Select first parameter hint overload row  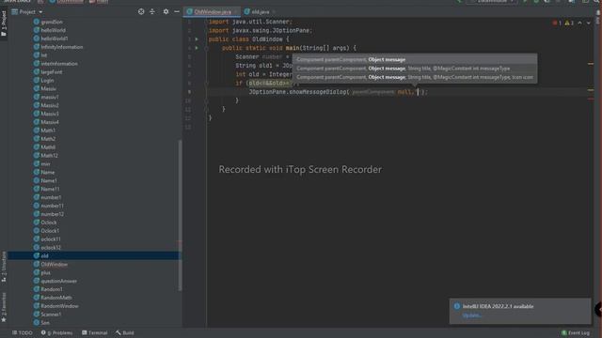pyautogui.click(x=415, y=59)
